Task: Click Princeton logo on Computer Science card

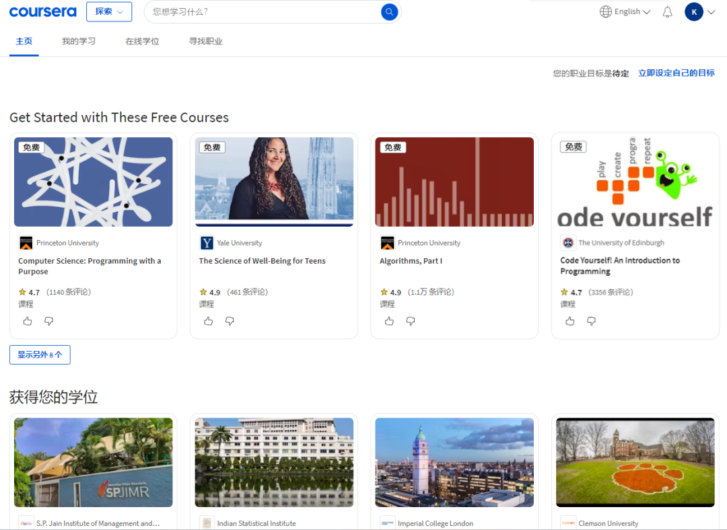Action: pyautogui.click(x=26, y=243)
